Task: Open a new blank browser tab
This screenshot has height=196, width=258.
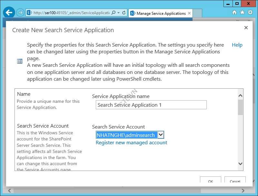Action: [x=197, y=13]
